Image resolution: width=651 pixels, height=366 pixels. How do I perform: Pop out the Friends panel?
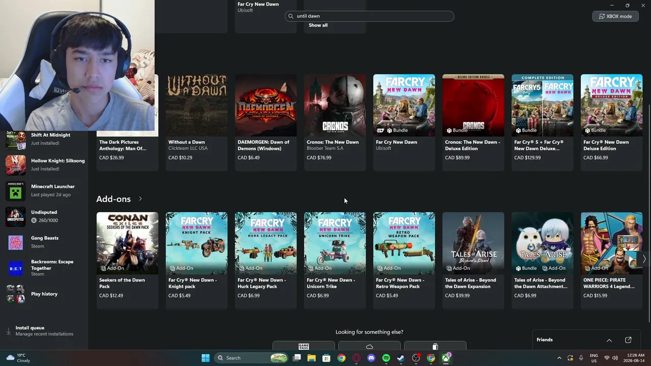(628, 340)
